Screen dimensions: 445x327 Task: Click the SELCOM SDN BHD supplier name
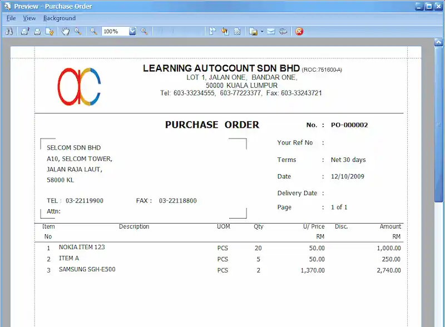coord(74,147)
